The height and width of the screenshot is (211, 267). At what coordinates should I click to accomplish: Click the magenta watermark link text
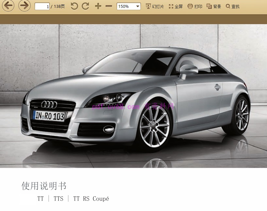133,106
